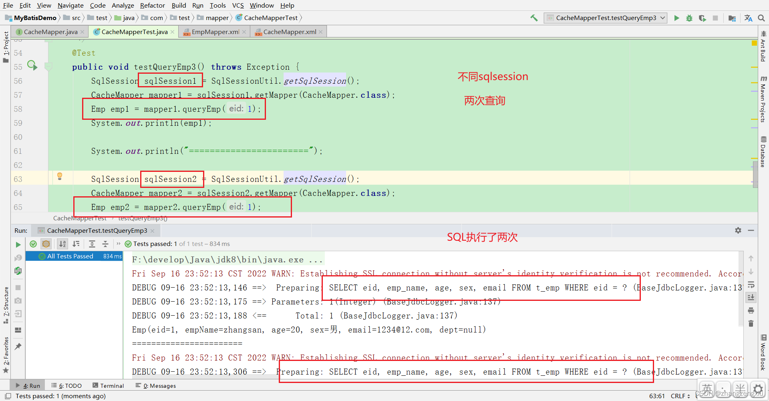Viewport: 769px width, 401px height.
Task: Dump threads using the camera icon
Action: pyautogui.click(x=18, y=300)
